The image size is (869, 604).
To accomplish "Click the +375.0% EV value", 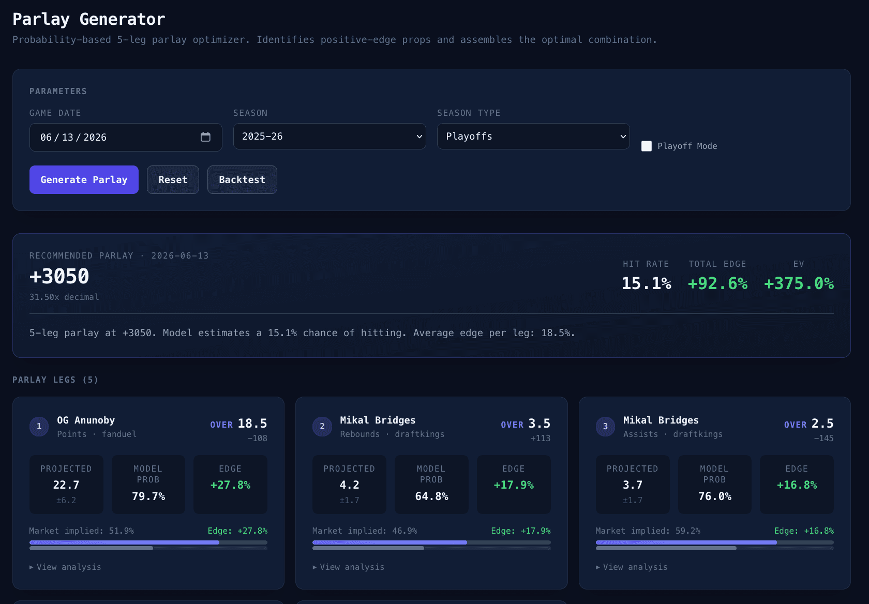I will (799, 283).
